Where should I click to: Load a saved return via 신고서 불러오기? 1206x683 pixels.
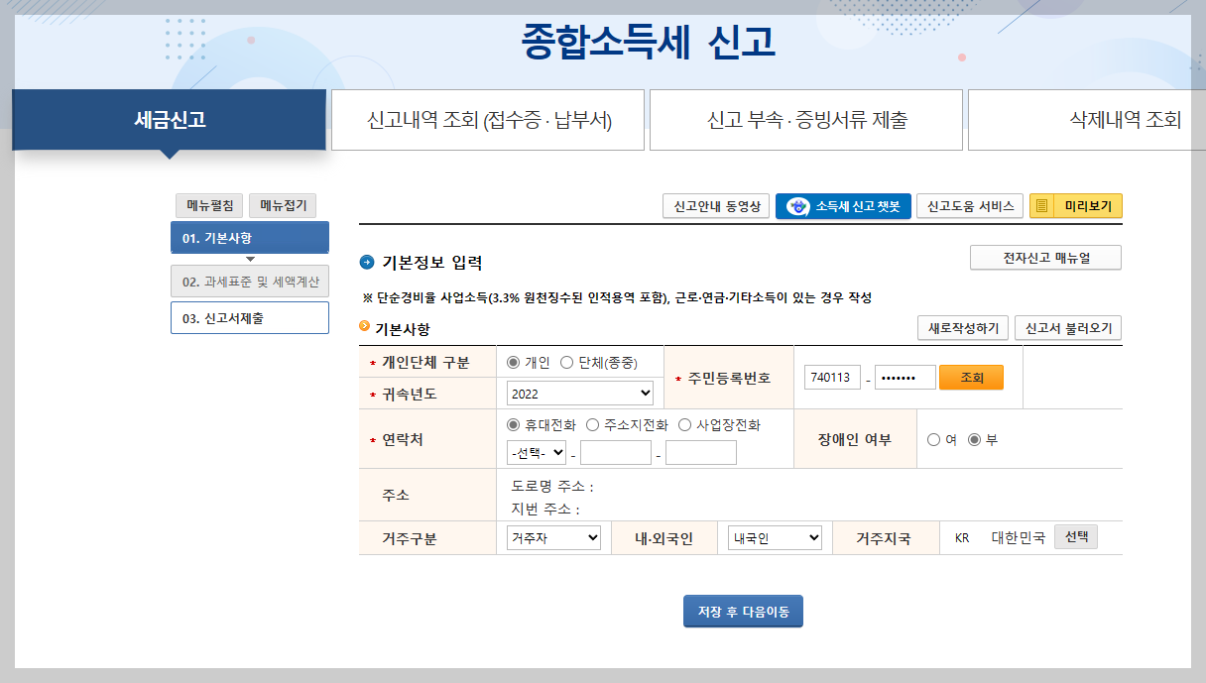point(1068,327)
